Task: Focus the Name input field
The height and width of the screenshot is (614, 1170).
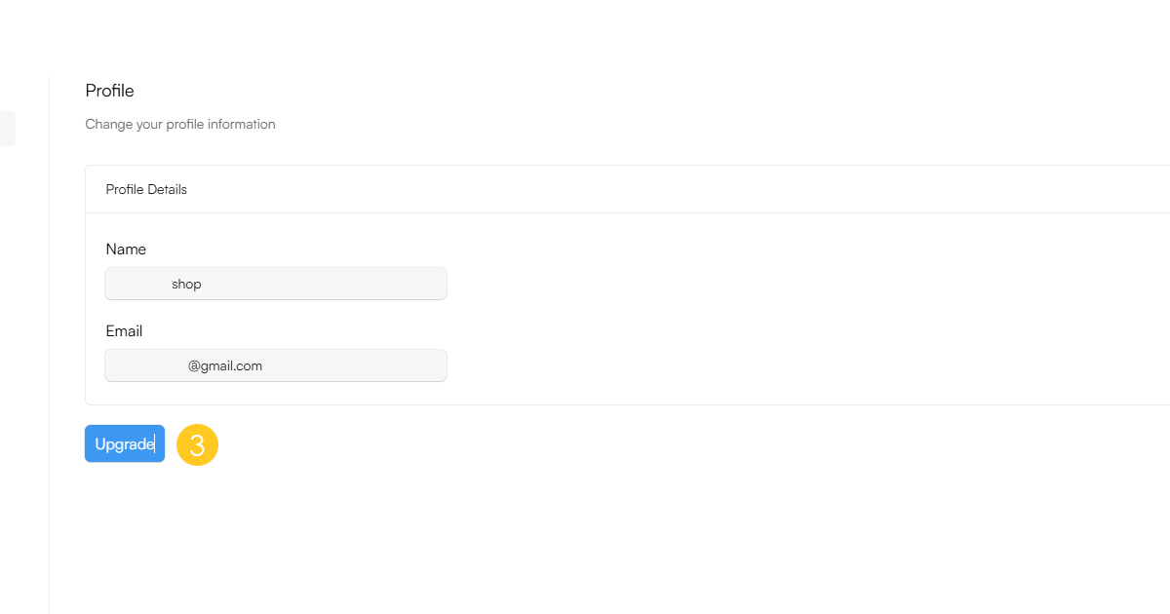Action: pos(276,284)
